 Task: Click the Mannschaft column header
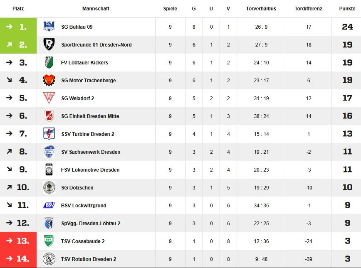click(x=96, y=8)
